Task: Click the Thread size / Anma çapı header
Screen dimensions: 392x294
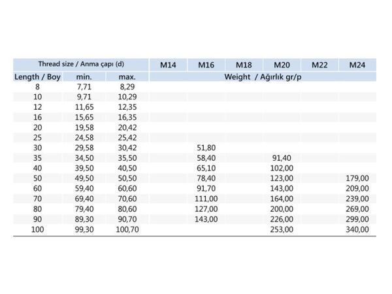Action: (x=81, y=64)
